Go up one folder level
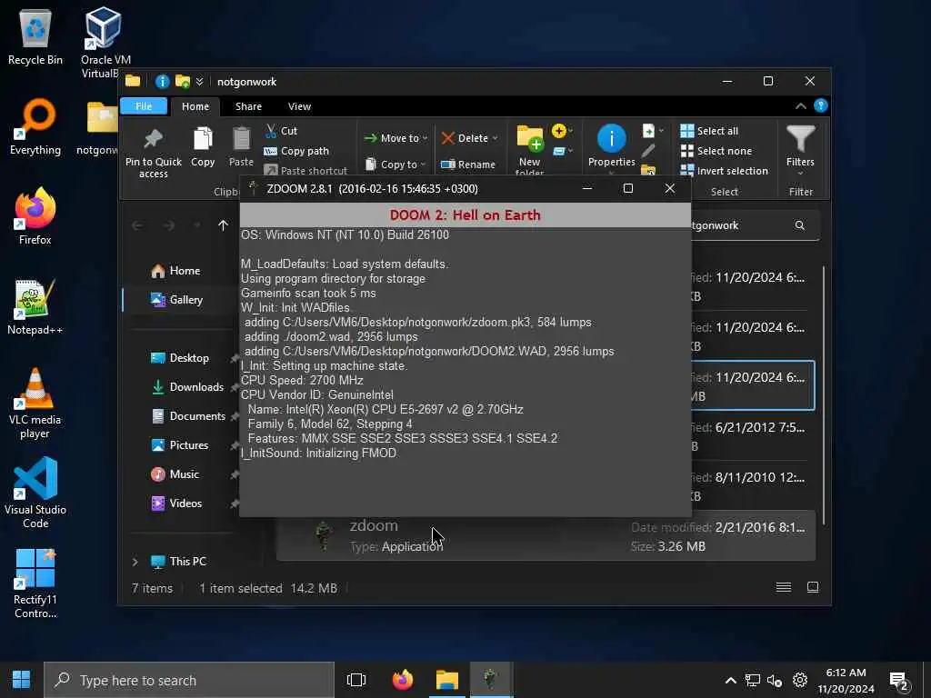The image size is (931, 698). (x=223, y=225)
